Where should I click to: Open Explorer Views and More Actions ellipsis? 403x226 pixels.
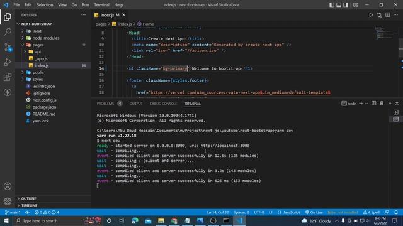(84, 15)
